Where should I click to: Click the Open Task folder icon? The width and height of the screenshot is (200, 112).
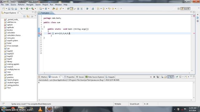click(57, 9)
